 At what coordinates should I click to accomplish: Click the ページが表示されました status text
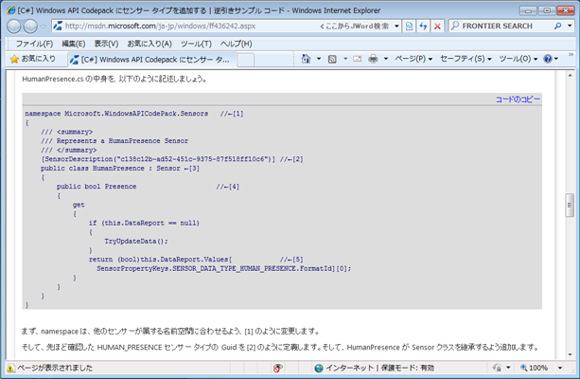point(55,368)
